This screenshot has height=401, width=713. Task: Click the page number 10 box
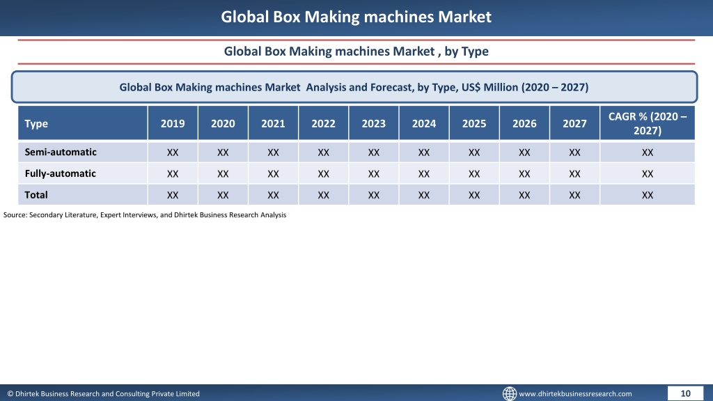point(685,393)
